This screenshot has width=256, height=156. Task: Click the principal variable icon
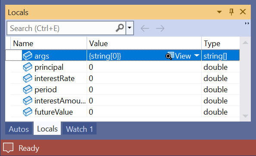(28, 67)
